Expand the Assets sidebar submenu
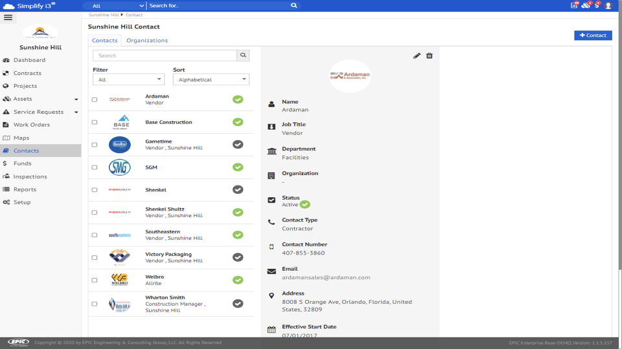This screenshot has height=349, width=622. [76, 100]
